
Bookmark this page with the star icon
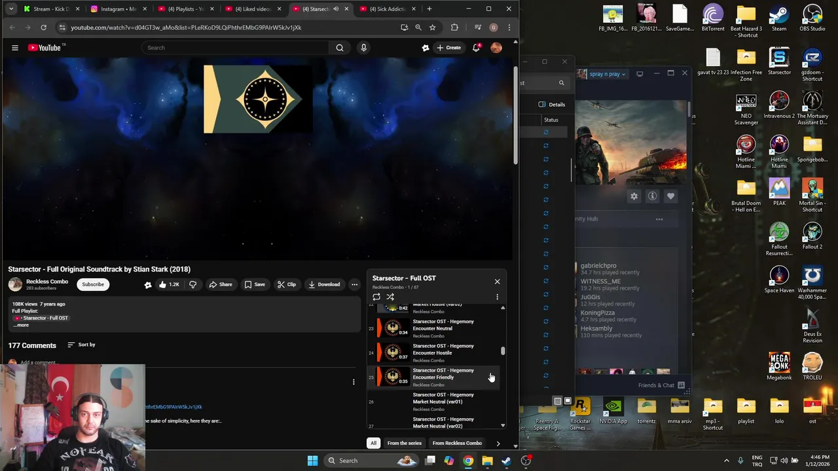coord(432,27)
